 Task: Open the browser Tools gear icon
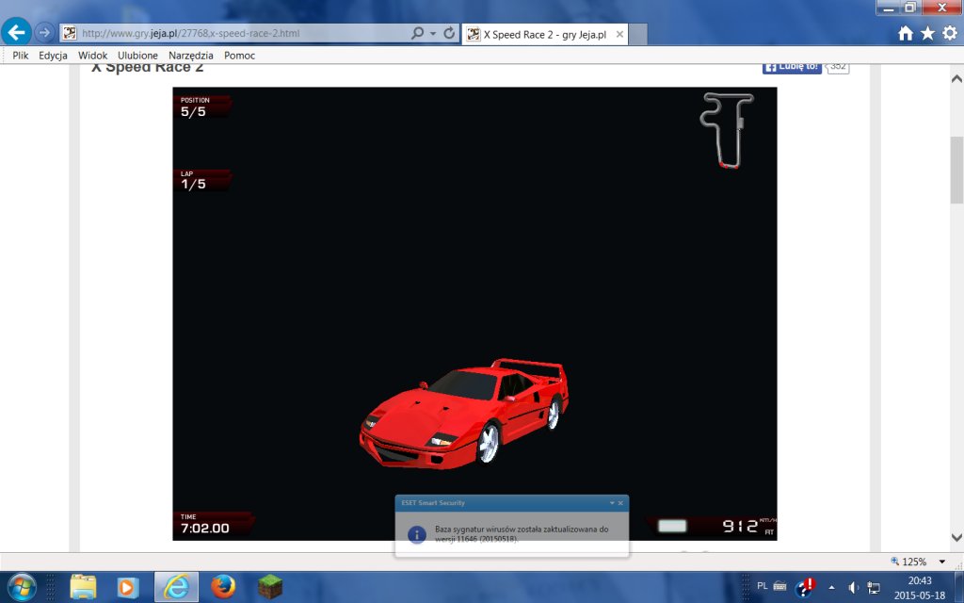pyautogui.click(x=949, y=34)
